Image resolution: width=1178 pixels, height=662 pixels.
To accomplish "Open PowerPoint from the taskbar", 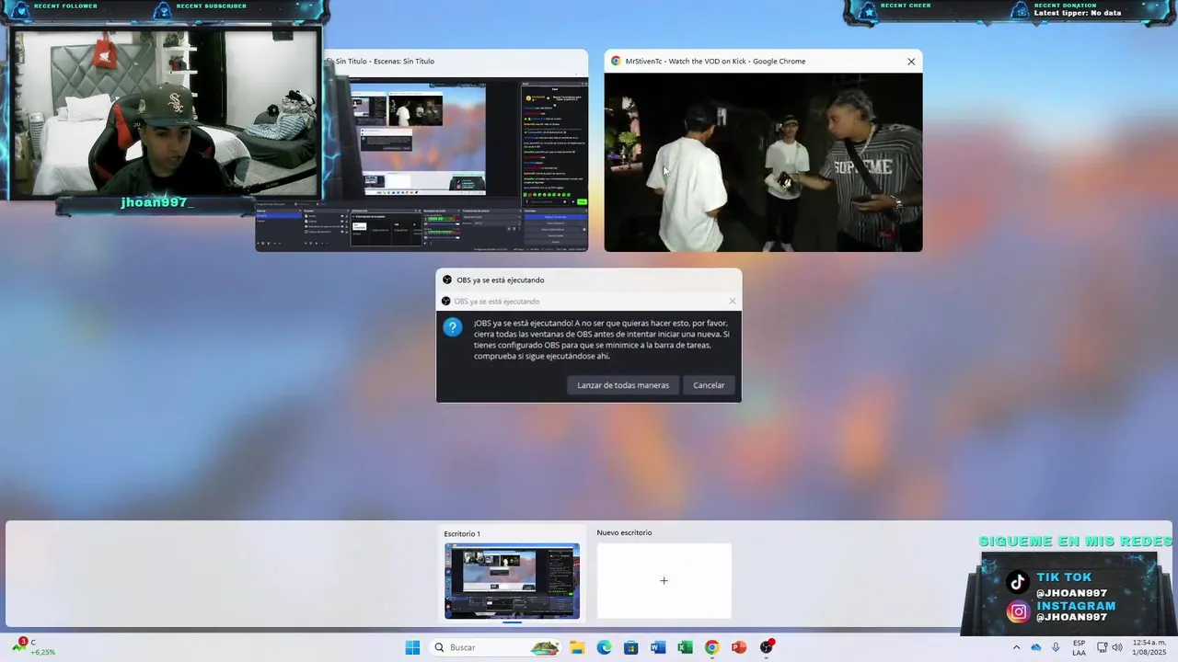I will pyautogui.click(x=738, y=647).
